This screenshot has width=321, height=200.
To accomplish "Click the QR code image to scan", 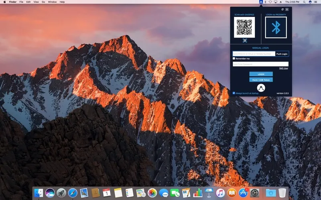I will (x=244, y=27).
